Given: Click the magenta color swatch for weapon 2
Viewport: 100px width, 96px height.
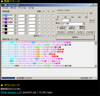Looking at the screenshot, I should click(6, 19).
